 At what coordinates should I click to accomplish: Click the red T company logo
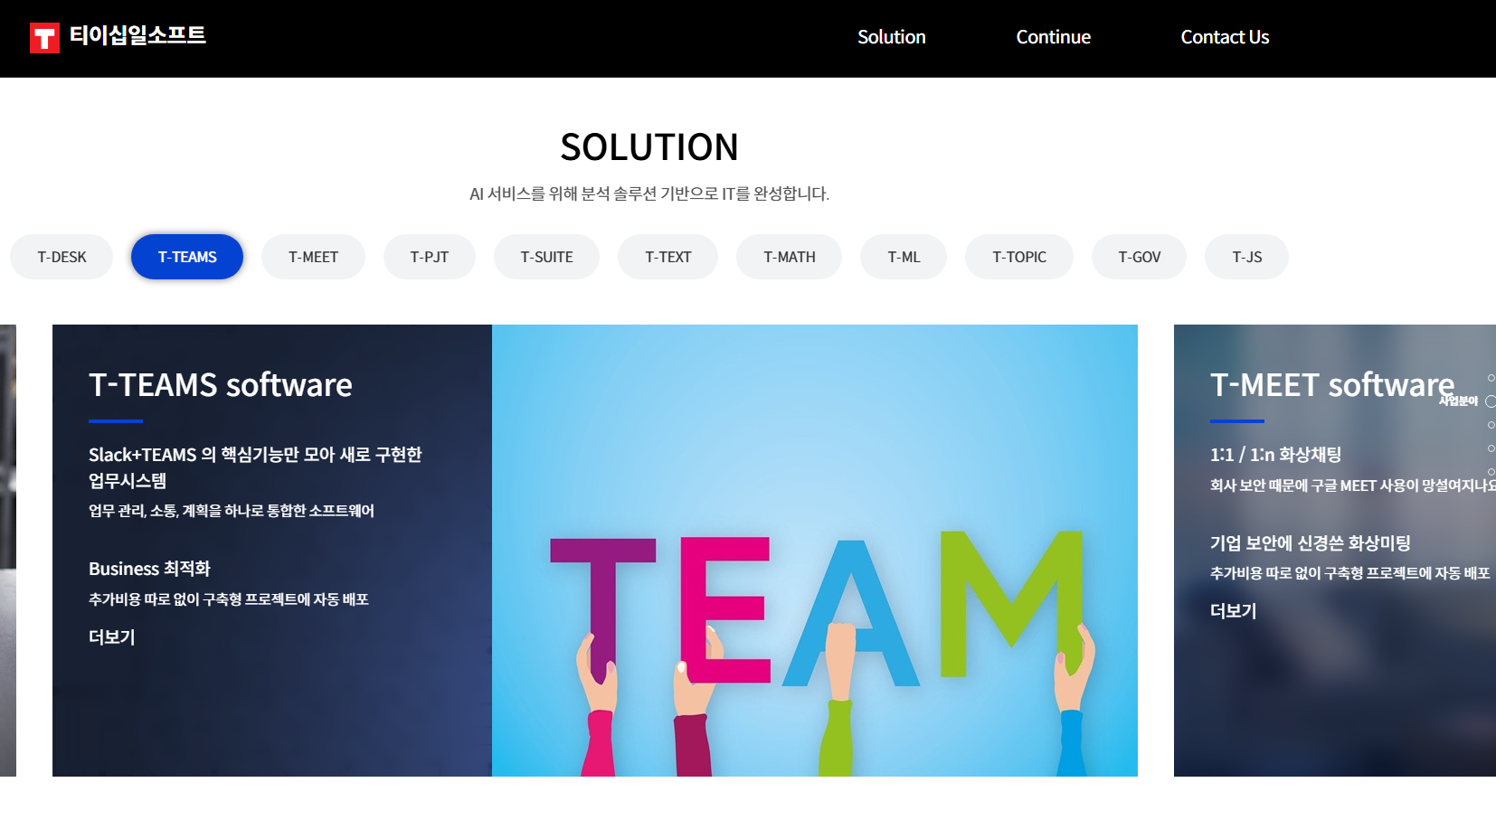(x=44, y=38)
